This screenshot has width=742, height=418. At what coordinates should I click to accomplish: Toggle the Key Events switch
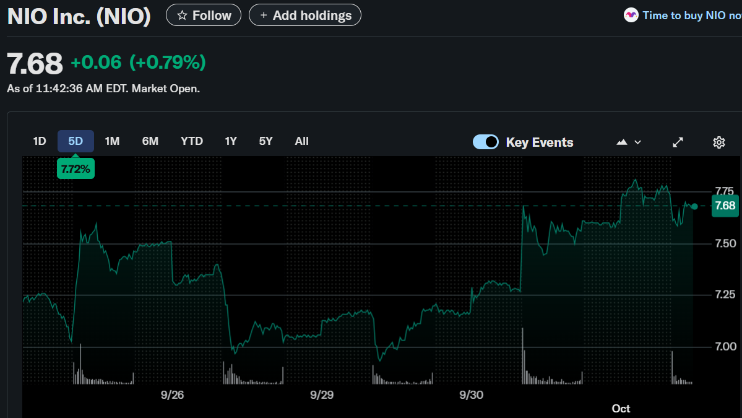pyautogui.click(x=486, y=142)
